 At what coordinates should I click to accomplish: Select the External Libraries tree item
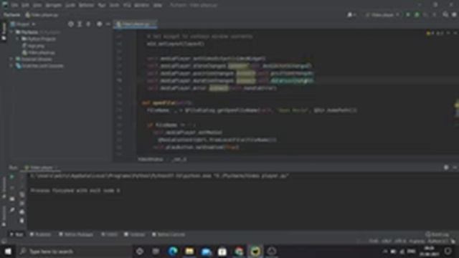coord(34,59)
